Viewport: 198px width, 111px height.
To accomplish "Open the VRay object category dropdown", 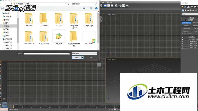I will pyautogui.click(x=190, y=14).
